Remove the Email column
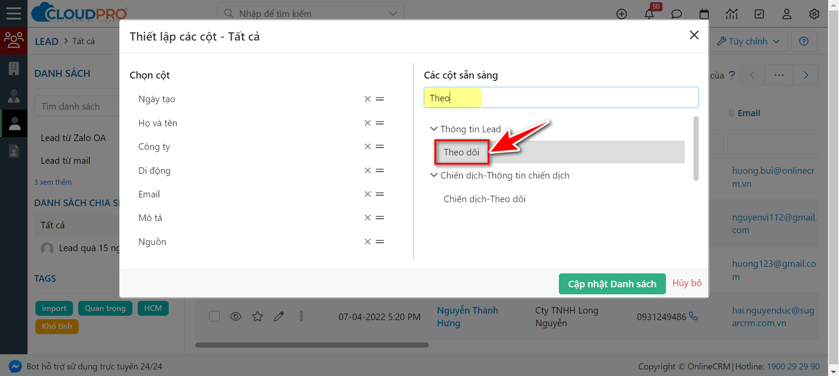The width and height of the screenshot is (839, 376). tap(367, 194)
